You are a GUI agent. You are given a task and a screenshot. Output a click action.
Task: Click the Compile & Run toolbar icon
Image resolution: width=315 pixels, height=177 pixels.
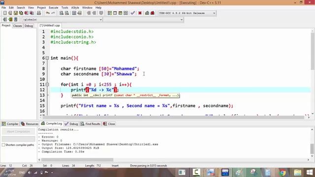120,13
